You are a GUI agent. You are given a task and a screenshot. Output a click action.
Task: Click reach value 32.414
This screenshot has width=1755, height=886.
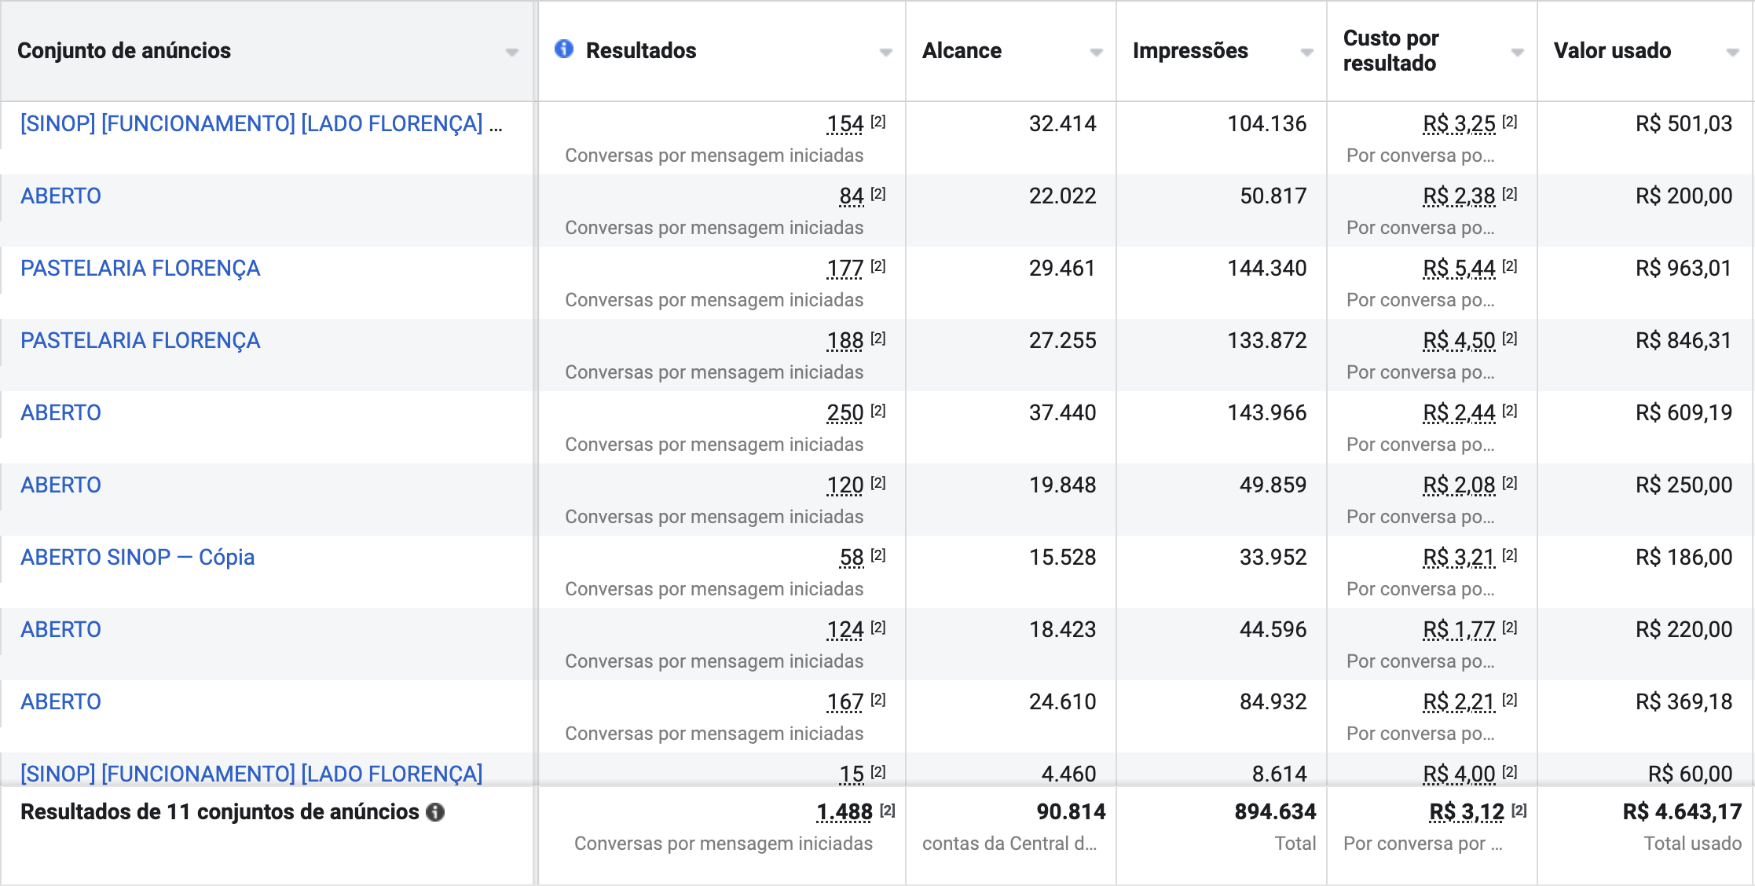1062,124
